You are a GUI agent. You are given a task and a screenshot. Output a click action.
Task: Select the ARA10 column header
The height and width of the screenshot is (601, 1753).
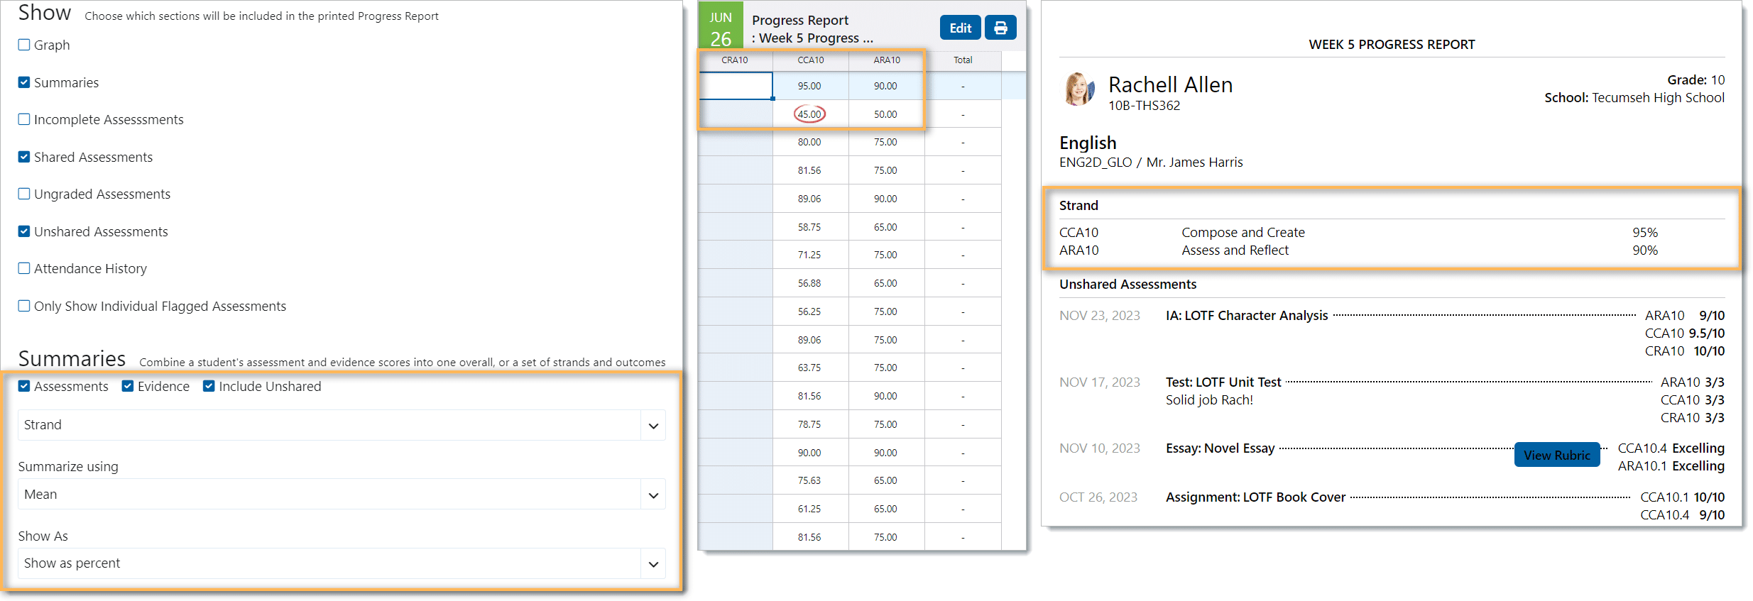pos(886,60)
